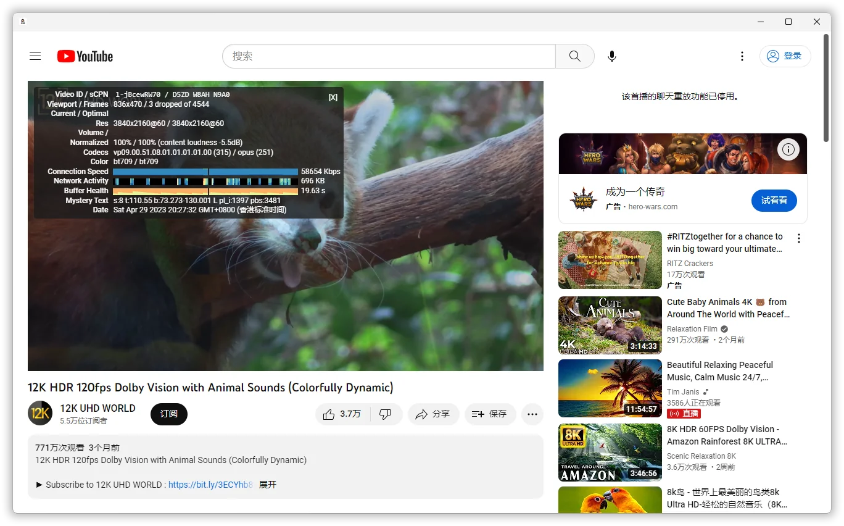Open options menu for RITZ Crackers ad

[799, 238]
